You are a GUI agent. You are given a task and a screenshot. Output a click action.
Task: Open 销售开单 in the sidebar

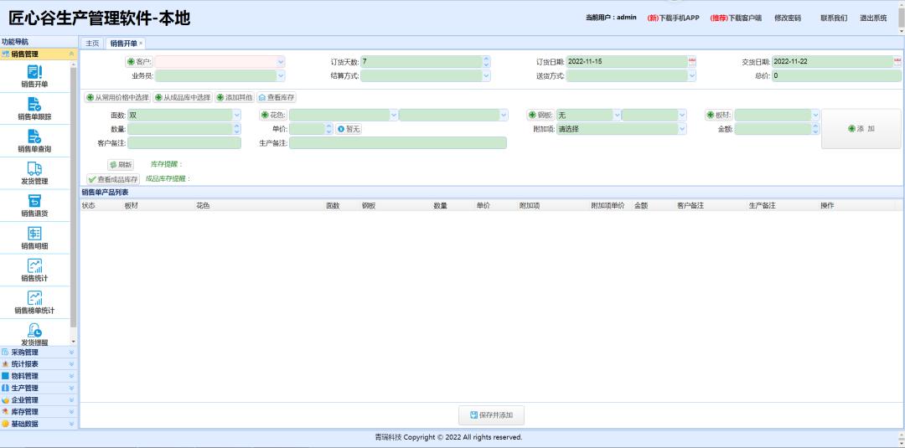click(x=34, y=74)
